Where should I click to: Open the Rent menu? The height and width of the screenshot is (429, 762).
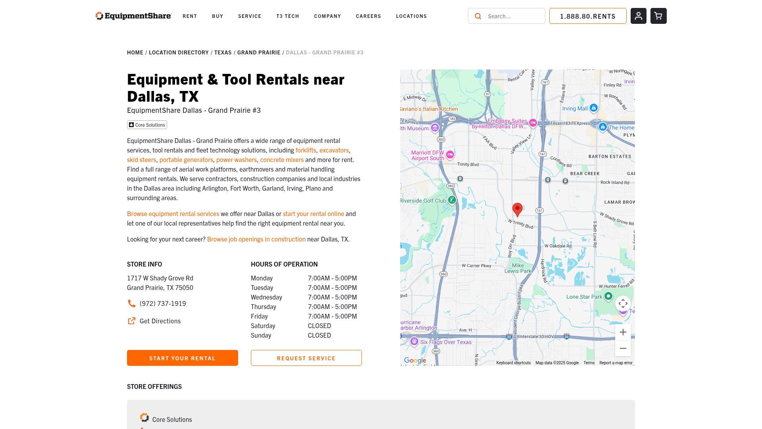click(190, 16)
